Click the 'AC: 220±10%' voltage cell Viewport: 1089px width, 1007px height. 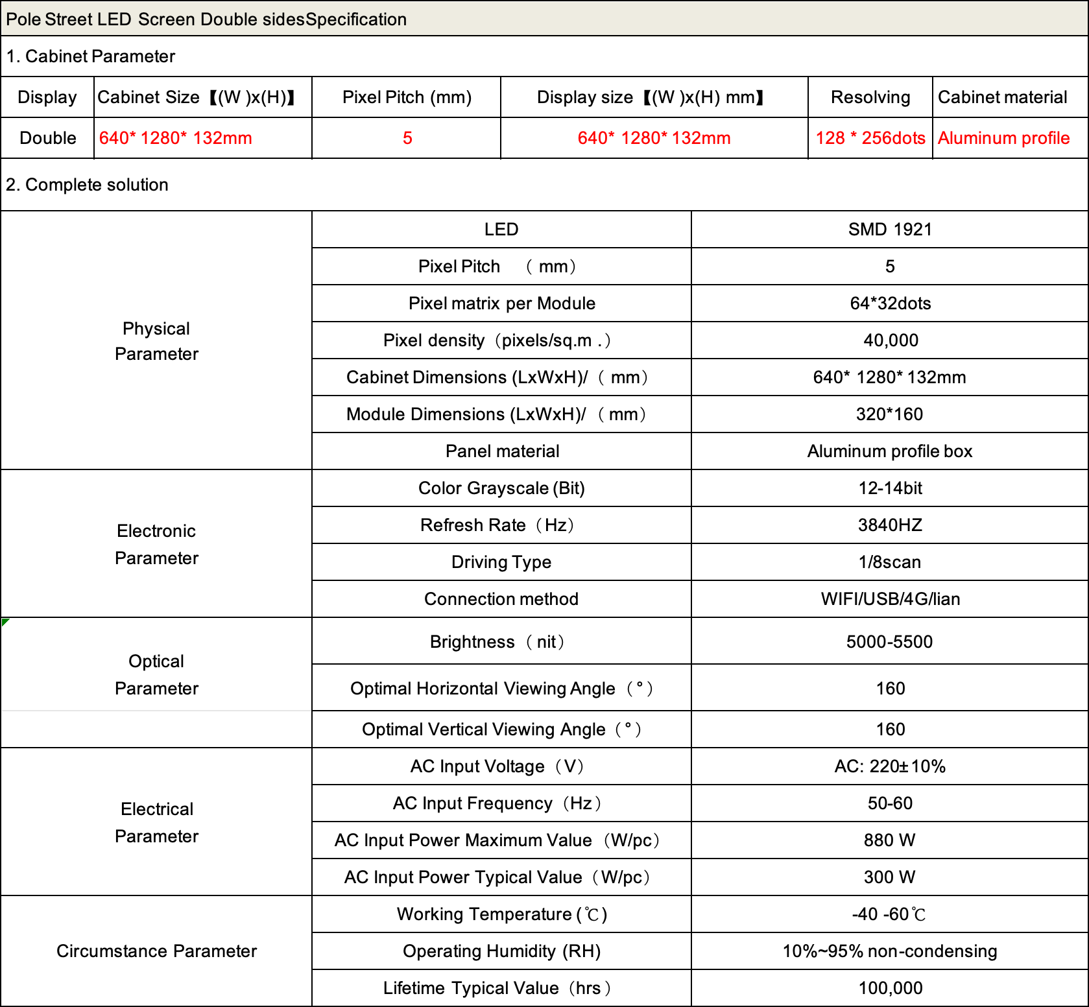tap(889, 766)
